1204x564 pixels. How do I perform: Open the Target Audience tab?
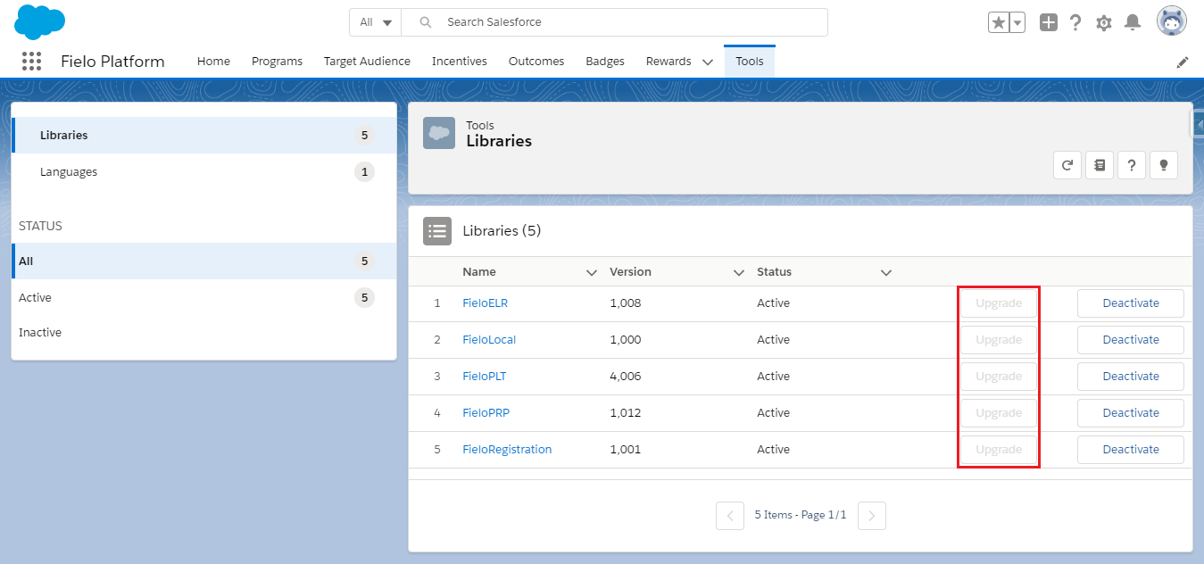[x=367, y=62]
